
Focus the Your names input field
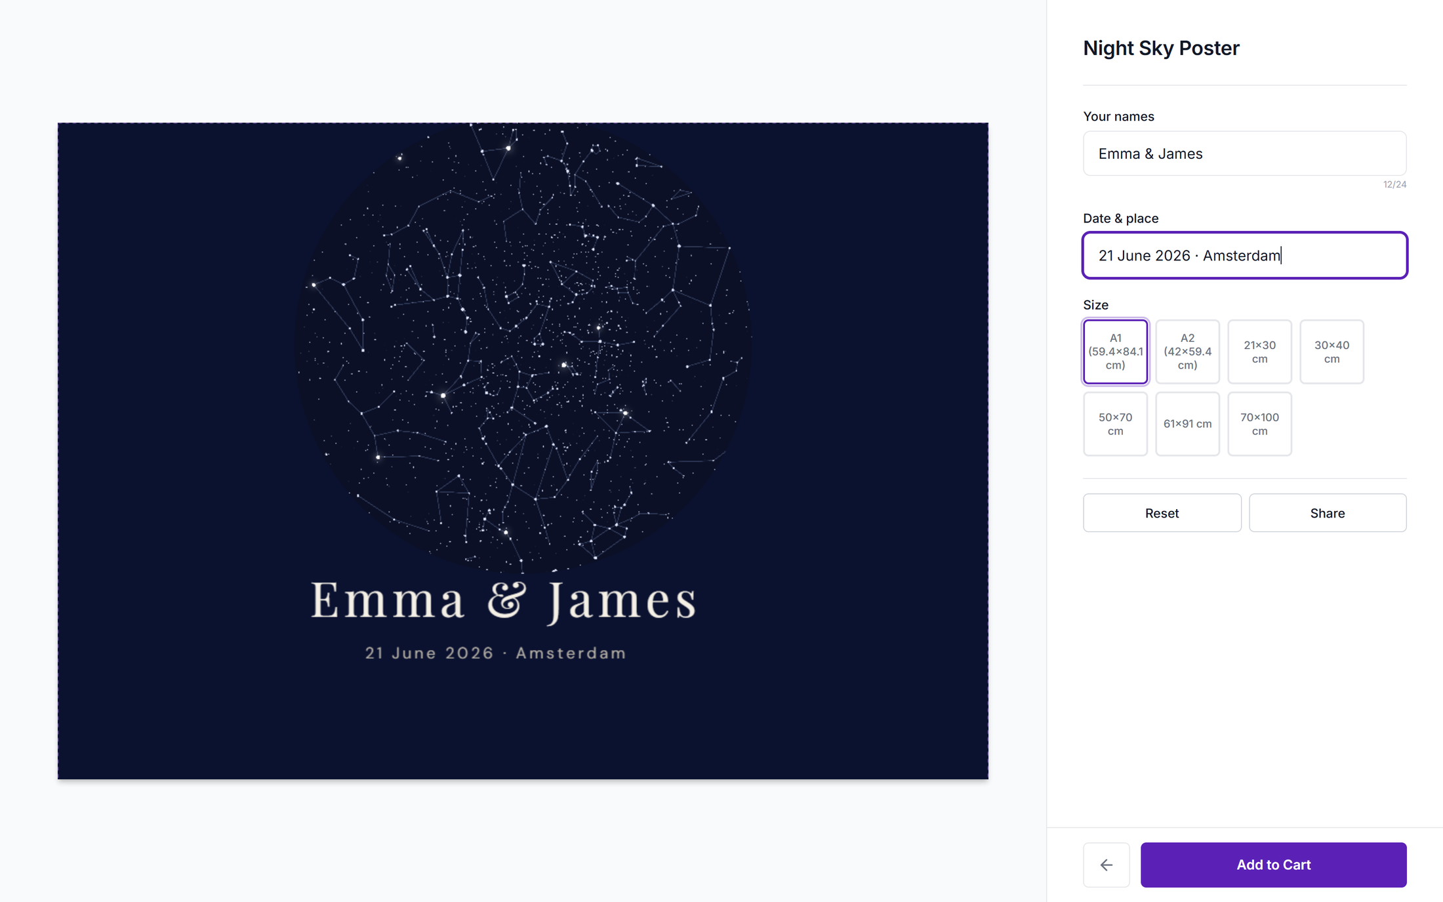pyautogui.click(x=1244, y=154)
